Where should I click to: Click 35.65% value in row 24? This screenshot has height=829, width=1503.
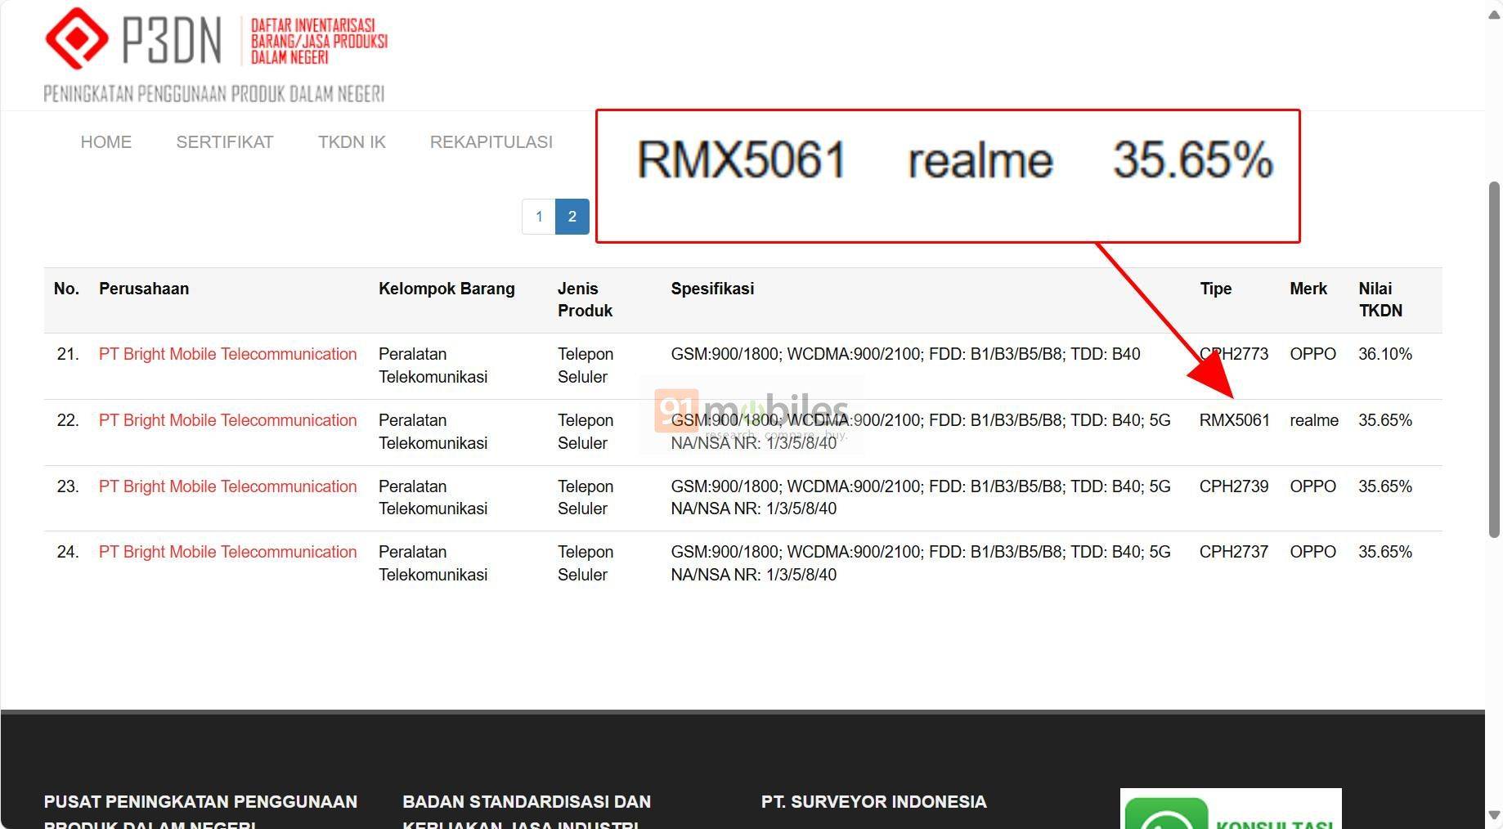[x=1385, y=552]
